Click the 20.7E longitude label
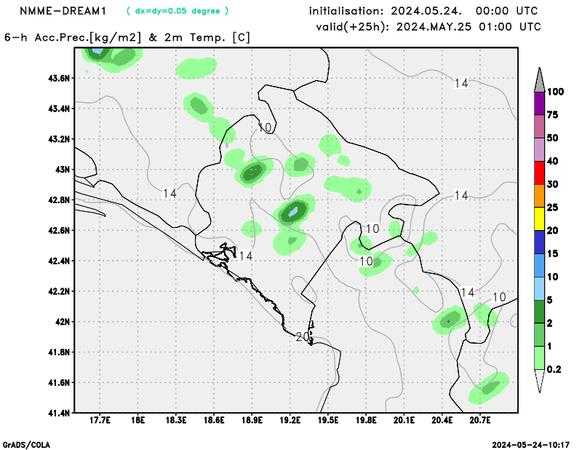582x450 pixels. (x=480, y=420)
